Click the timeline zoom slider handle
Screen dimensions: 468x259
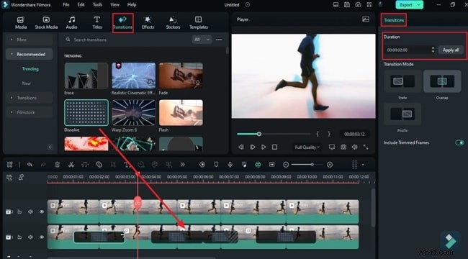click(312, 165)
